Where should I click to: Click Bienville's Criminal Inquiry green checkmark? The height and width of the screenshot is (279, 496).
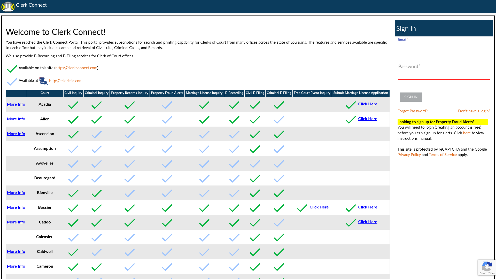pyautogui.click(x=97, y=193)
